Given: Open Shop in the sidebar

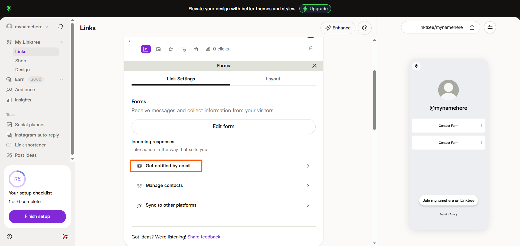Looking at the screenshot, I should (x=21, y=61).
